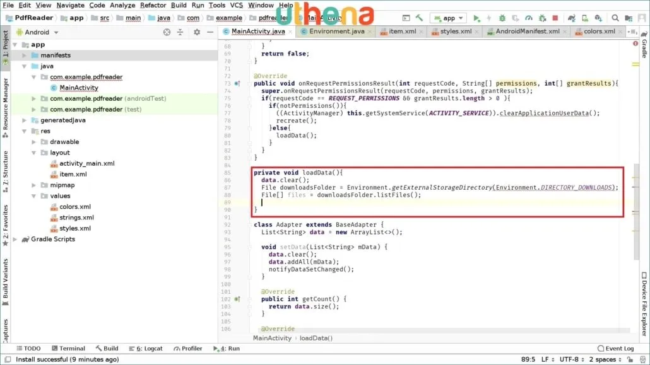The image size is (650, 365).
Task: Open SDK Manager cube icon
Action: pos(598,18)
